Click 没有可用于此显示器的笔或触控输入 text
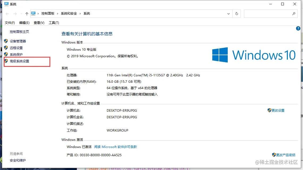The height and width of the screenshot is (170, 303). (132, 94)
